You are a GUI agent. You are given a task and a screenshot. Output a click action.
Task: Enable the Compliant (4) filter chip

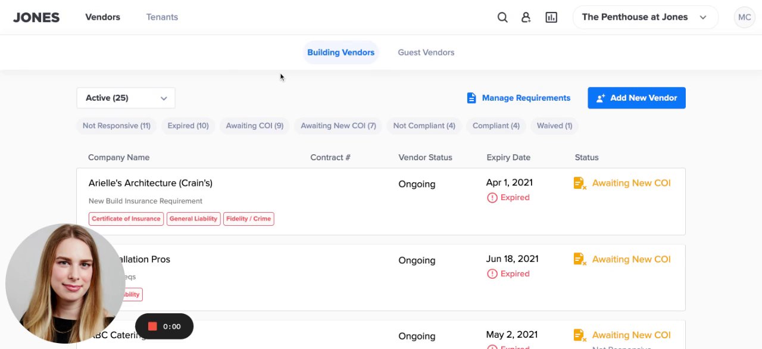click(496, 126)
